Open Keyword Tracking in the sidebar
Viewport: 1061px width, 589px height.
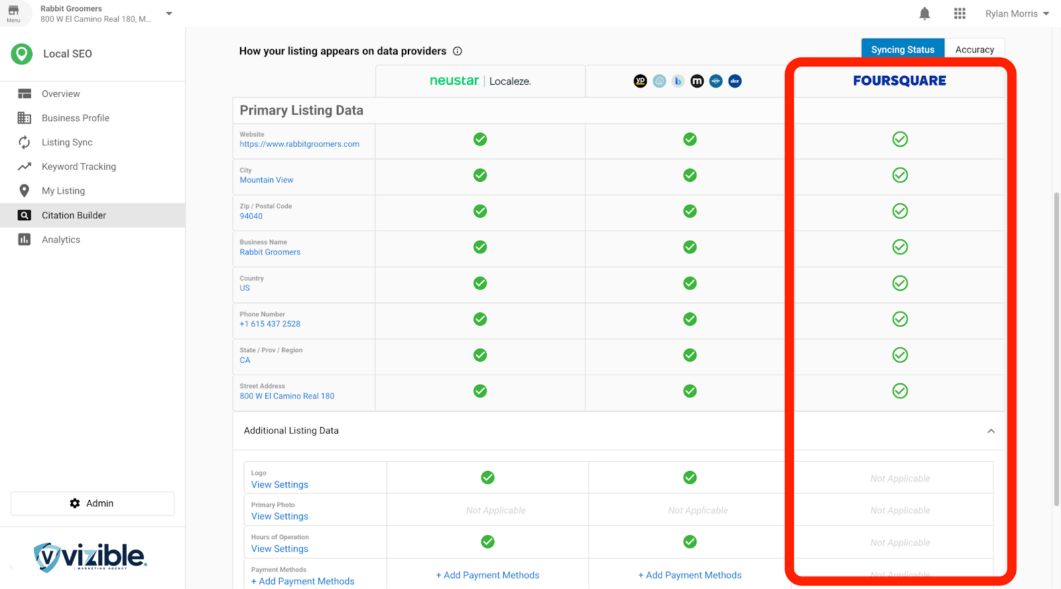79,166
